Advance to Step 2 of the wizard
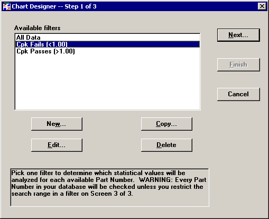The height and width of the screenshot is (219, 269). (x=238, y=35)
